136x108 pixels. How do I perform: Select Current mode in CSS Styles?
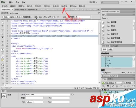[110, 49]
